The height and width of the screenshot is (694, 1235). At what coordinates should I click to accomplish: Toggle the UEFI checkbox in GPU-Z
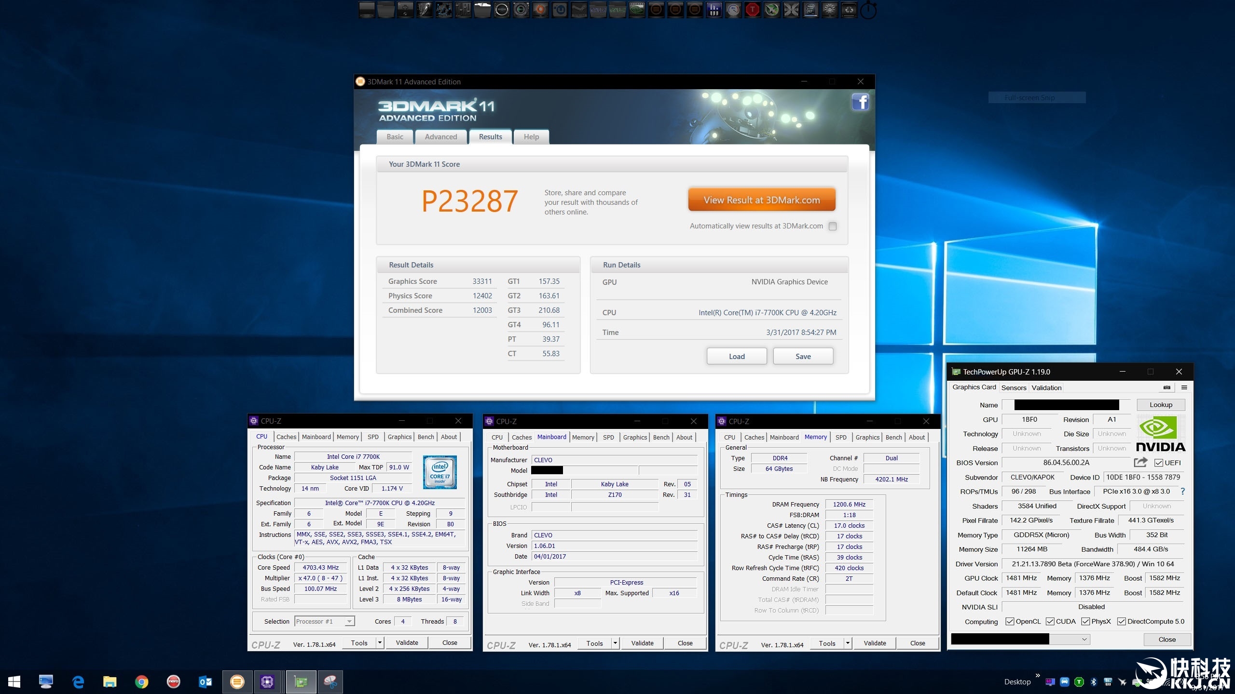tap(1158, 463)
